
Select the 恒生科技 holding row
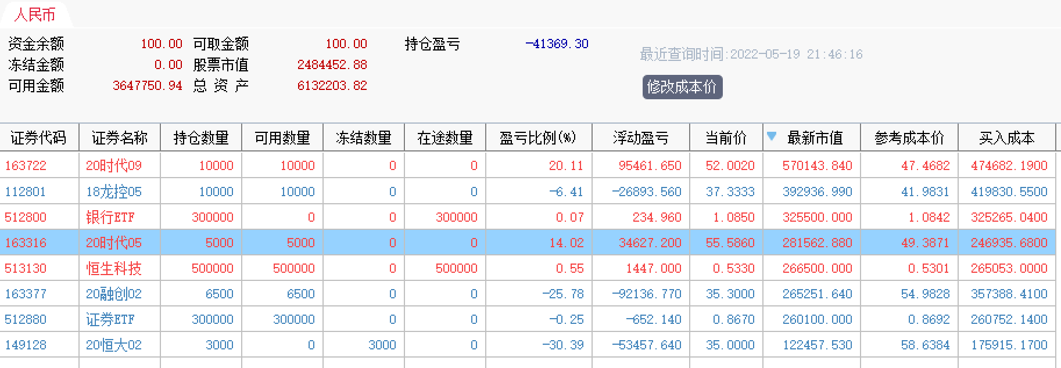pyautogui.click(x=528, y=268)
